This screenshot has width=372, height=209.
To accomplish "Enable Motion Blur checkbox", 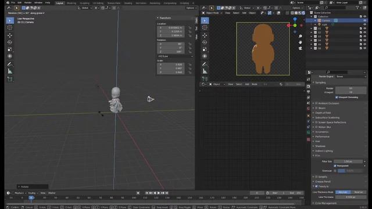I will click(316, 127).
